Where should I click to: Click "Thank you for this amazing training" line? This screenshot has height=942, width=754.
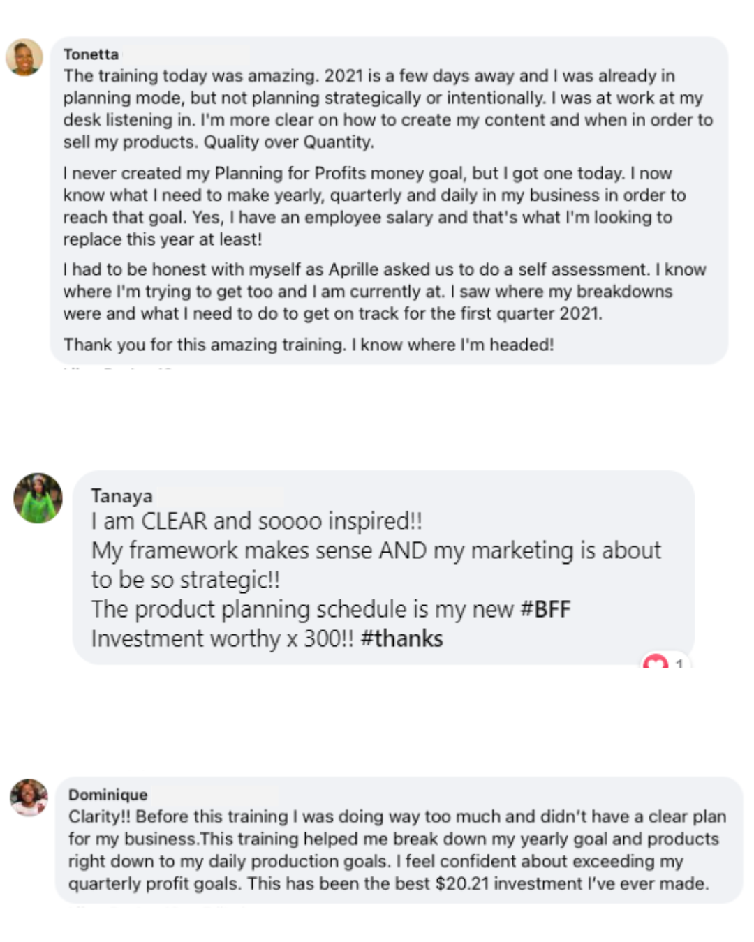[x=309, y=344]
